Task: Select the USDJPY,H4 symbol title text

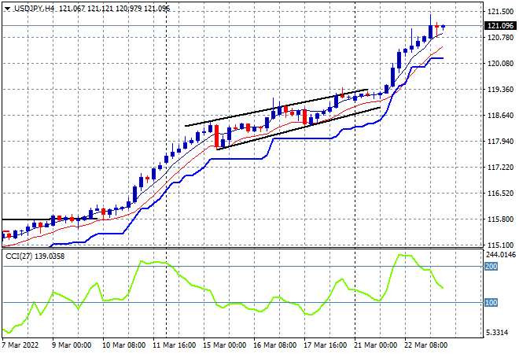Action: [x=34, y=9]
